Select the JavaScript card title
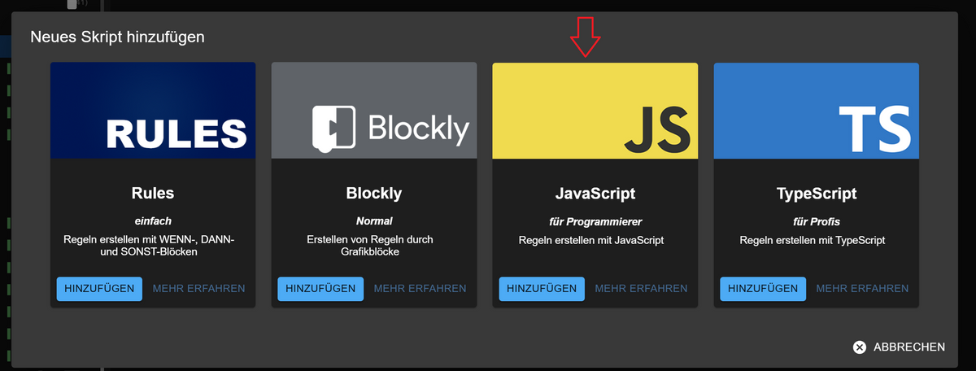 pyautogui.click(x=595, y=194)
